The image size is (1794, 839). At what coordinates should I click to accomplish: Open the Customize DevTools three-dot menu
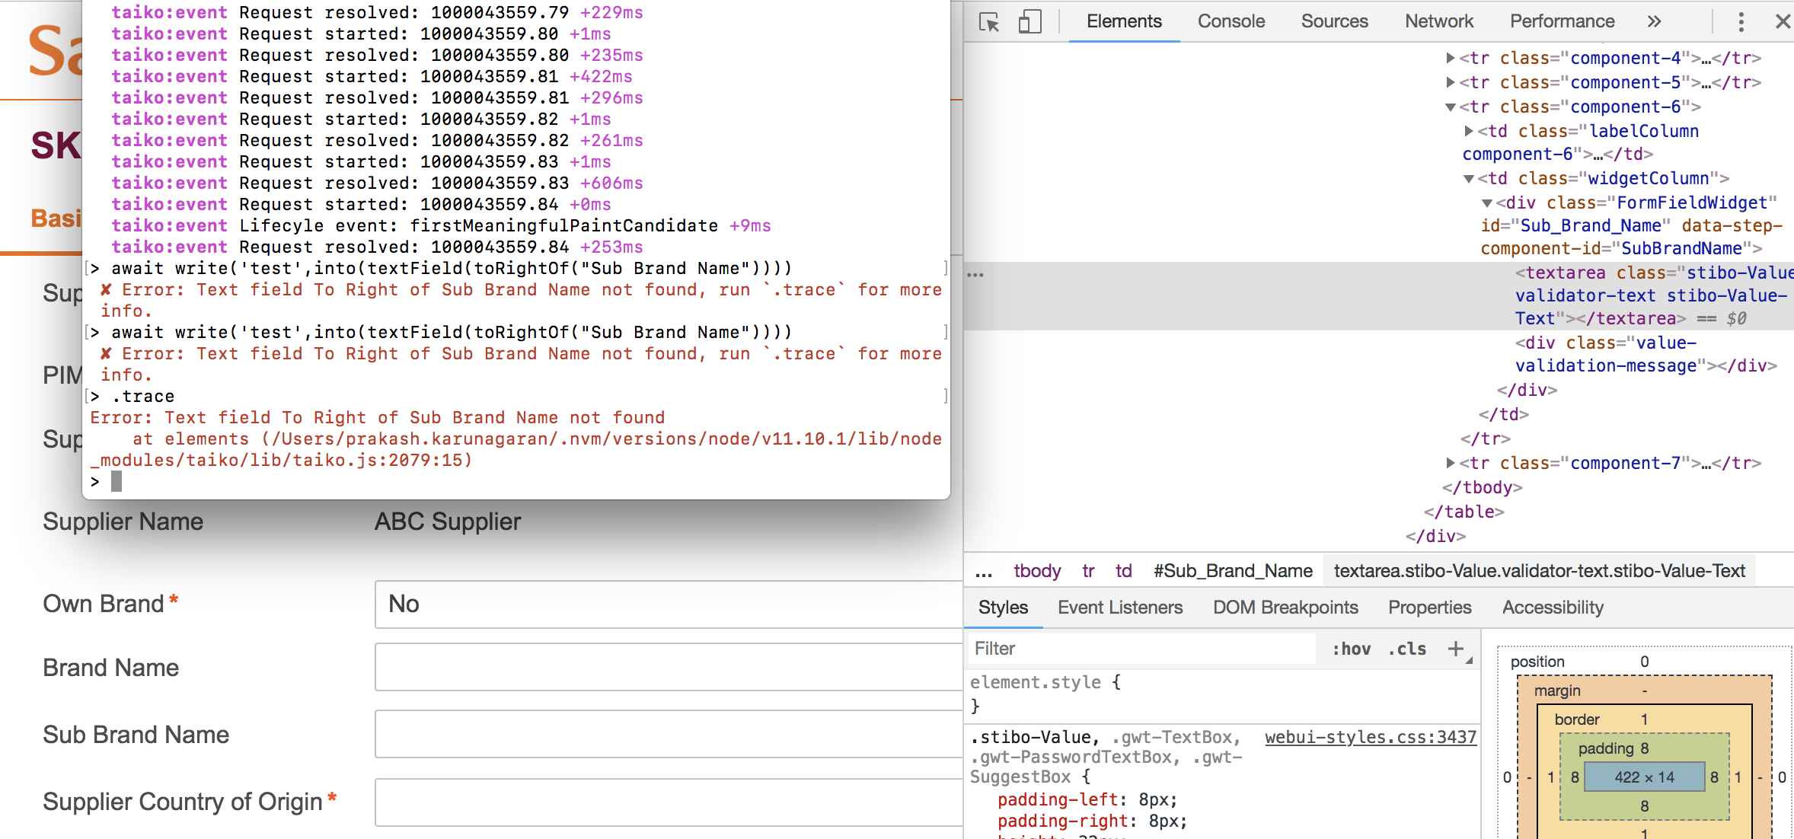click(x=1740, y=22)
